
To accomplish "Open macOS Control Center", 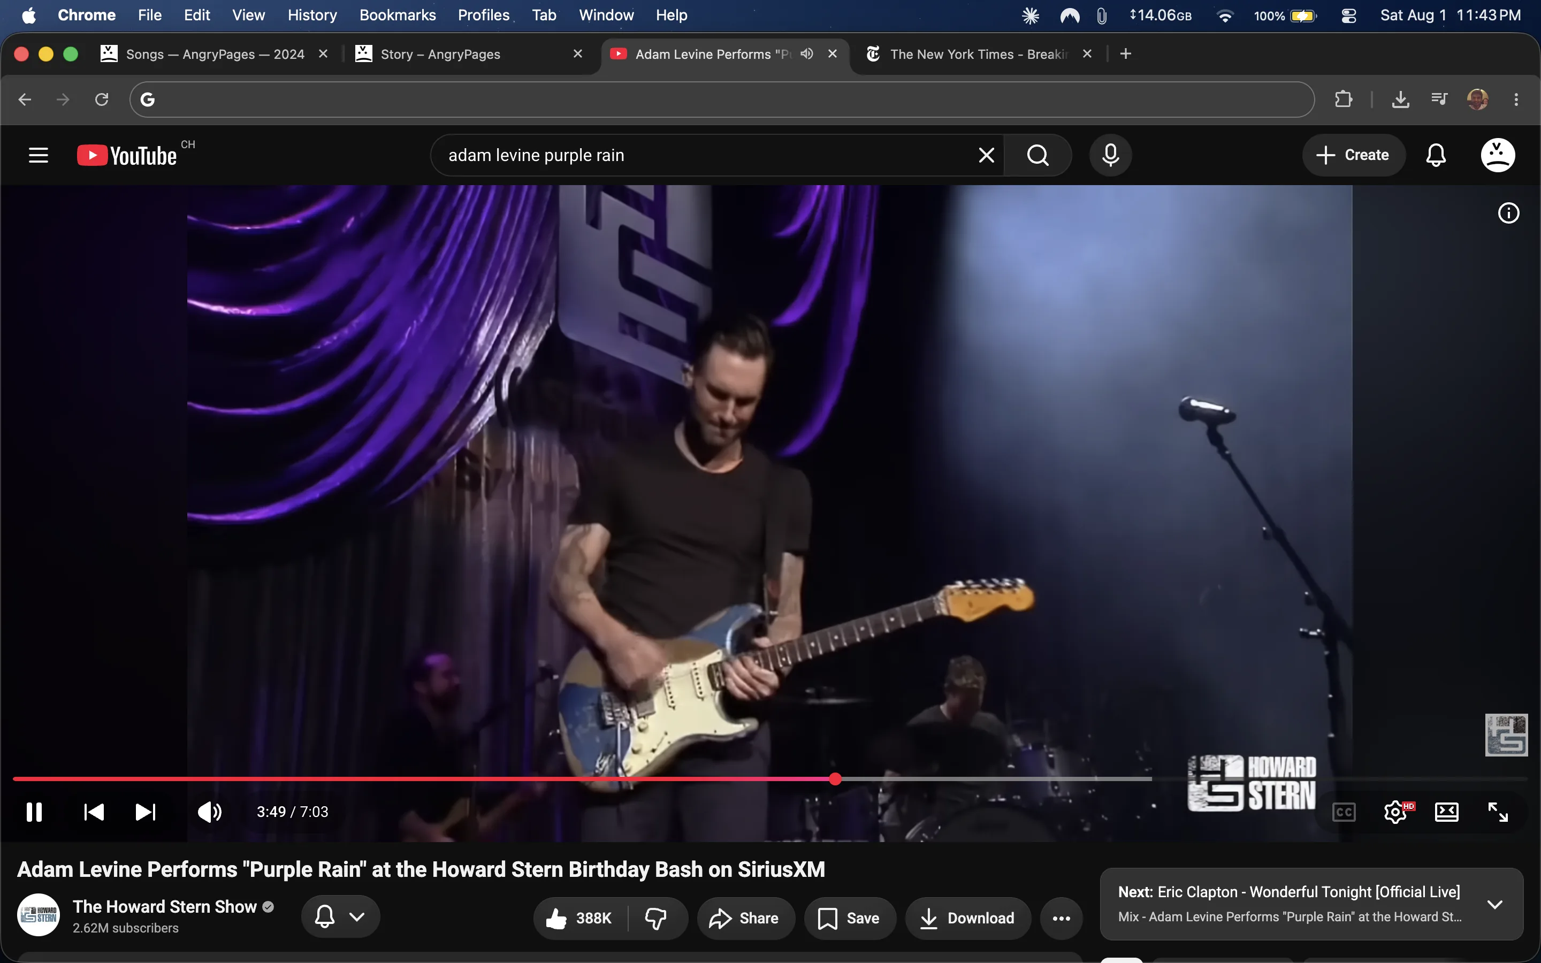I will click(1348, 16).
